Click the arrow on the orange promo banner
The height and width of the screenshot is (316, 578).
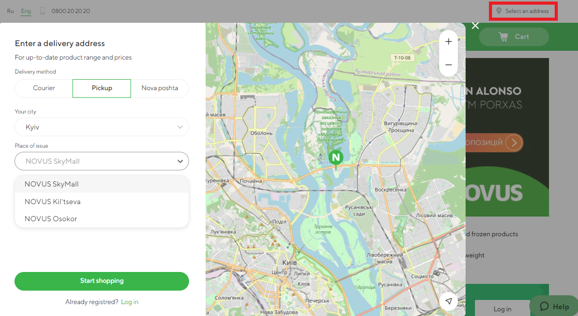click(x=514, y=142)
